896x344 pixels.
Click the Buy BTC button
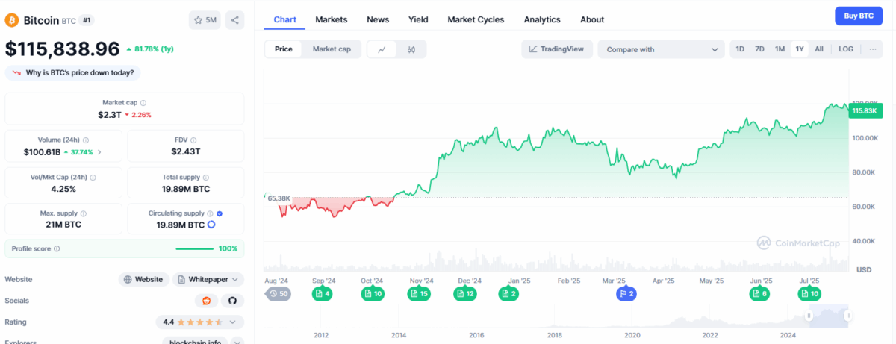coord(859,16)
